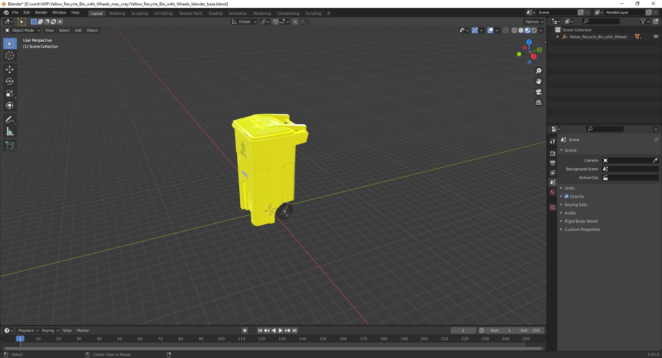Open the File menu
Viewport: 662px width, 358px height.
pyautogui.click(x=15, y=12)
